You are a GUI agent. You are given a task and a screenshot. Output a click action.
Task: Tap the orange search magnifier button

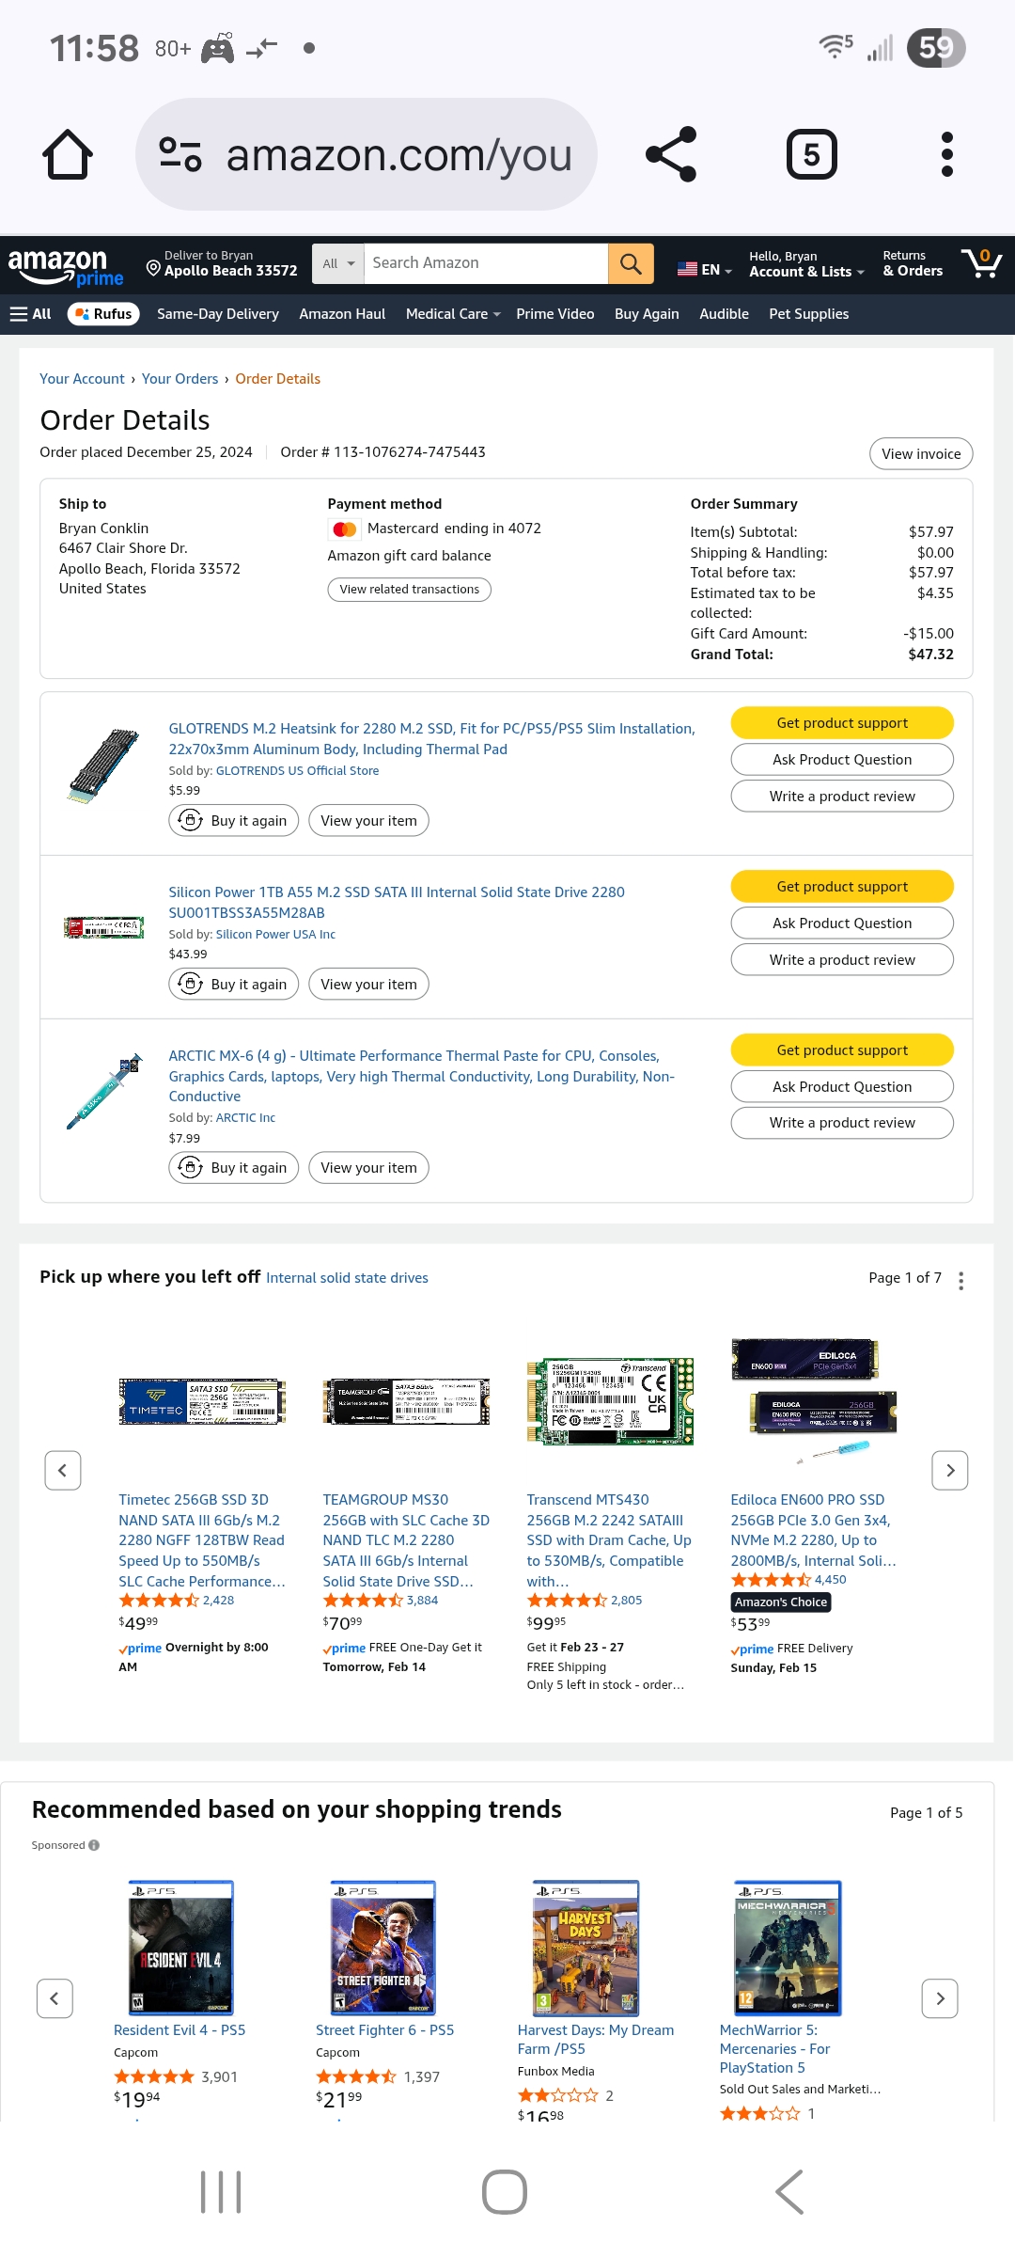pos(631,263)
